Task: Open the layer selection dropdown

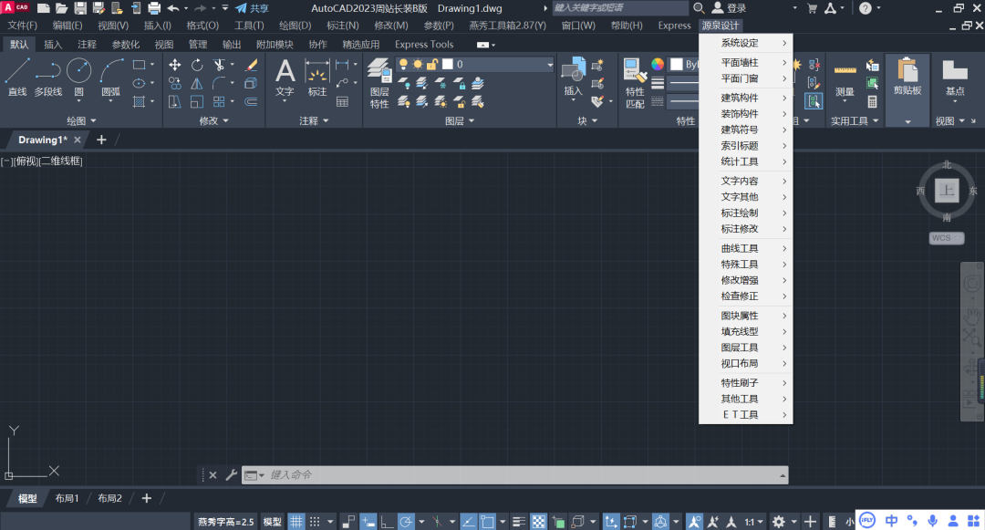Action: (x=549, y=65)
